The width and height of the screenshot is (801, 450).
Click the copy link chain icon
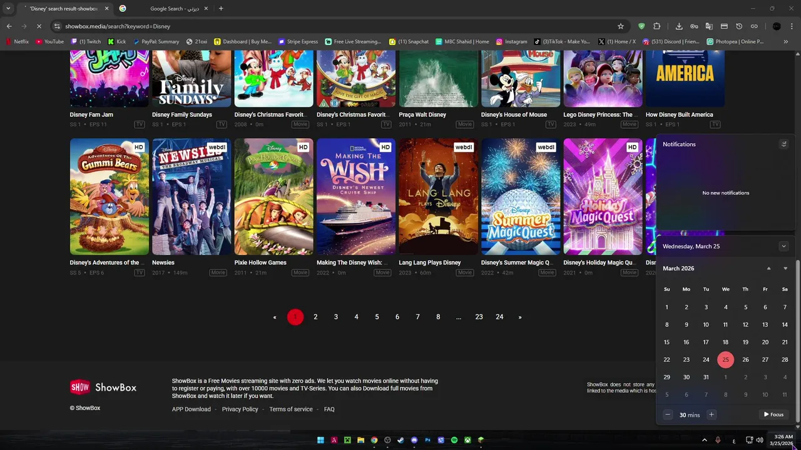[x=754, y=26]
